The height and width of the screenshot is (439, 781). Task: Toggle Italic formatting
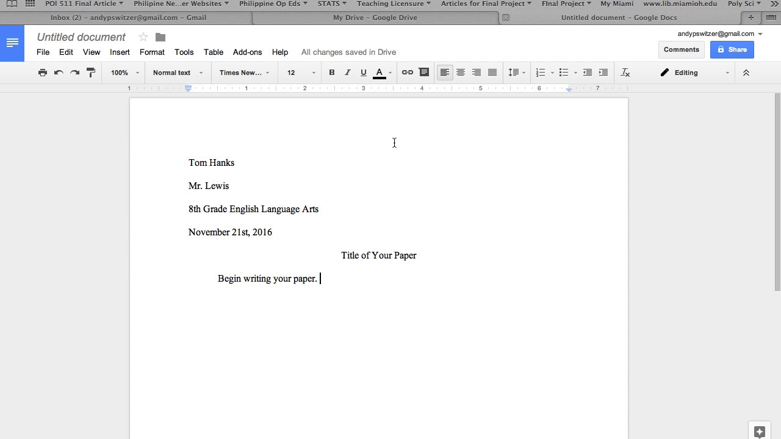(x=348, y=73)
